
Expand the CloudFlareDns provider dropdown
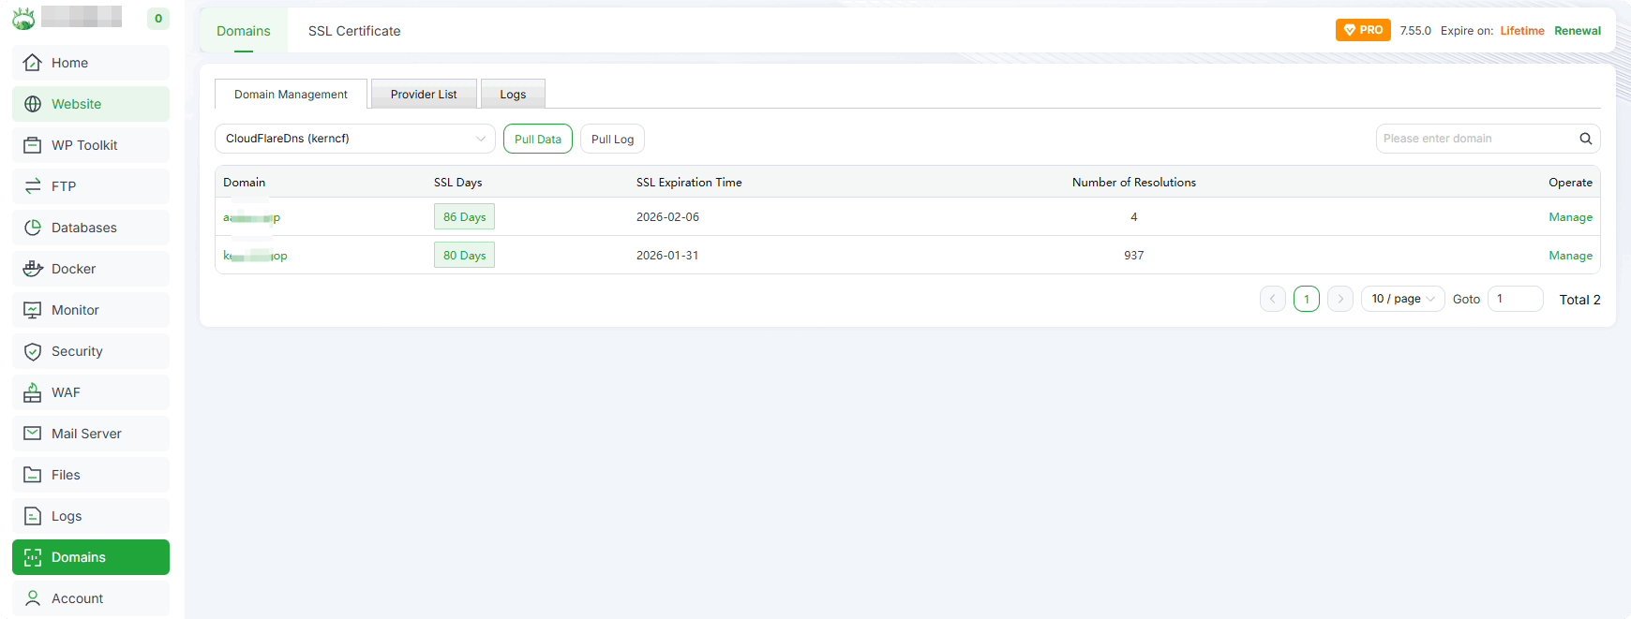pos(355,139)
